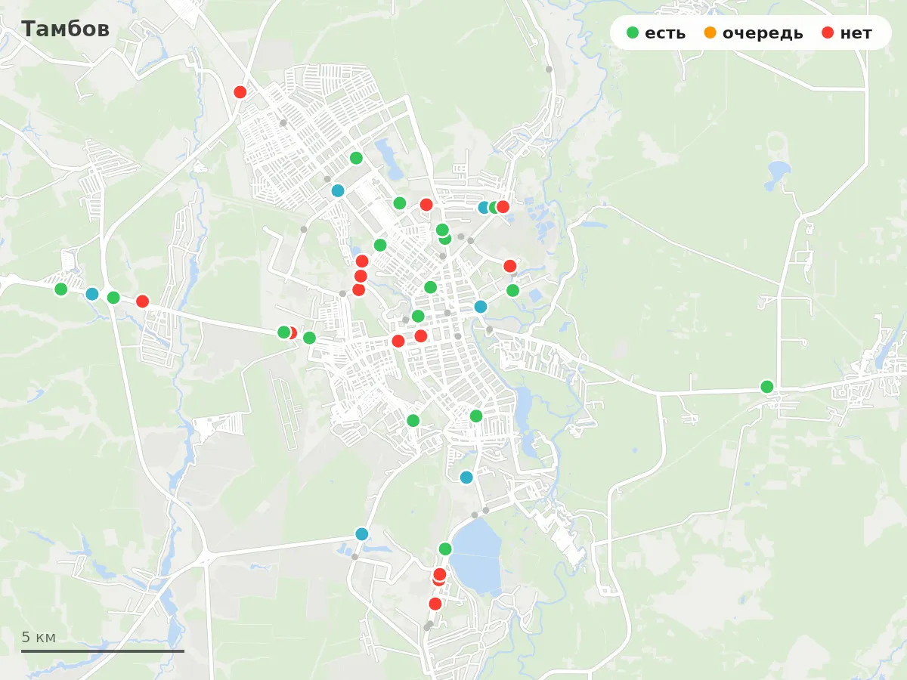This screenshot has width=907, height=680.
Task: Click the easternmost green marker on the map
Action: pos(767,387)
